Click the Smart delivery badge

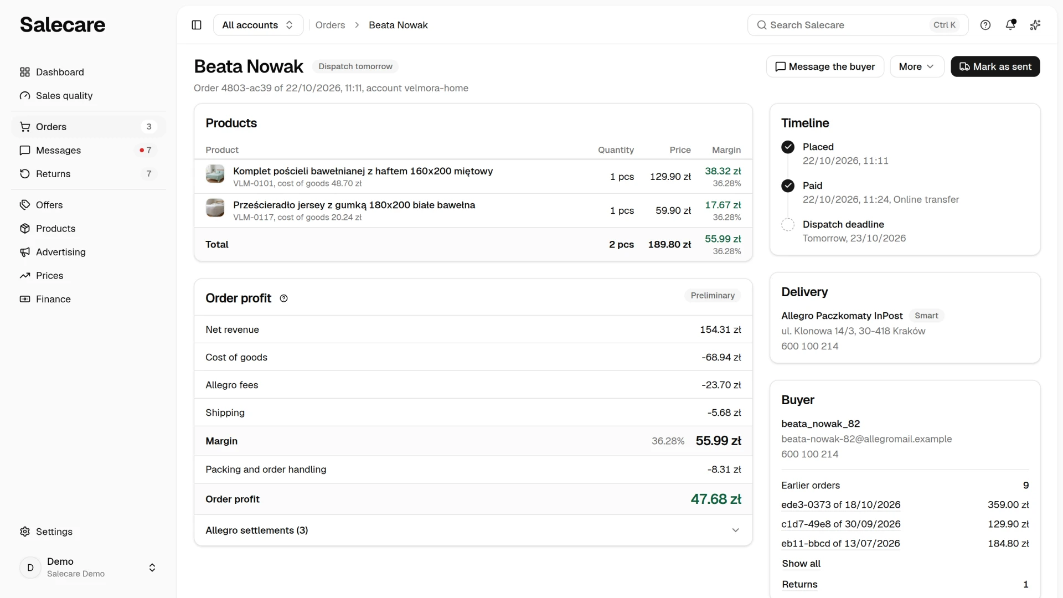pyautogui.click(x=926, y=316)
